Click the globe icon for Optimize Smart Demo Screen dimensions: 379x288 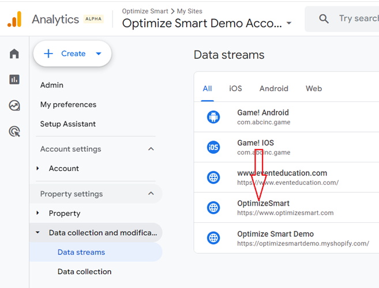(x=213, y=238)
